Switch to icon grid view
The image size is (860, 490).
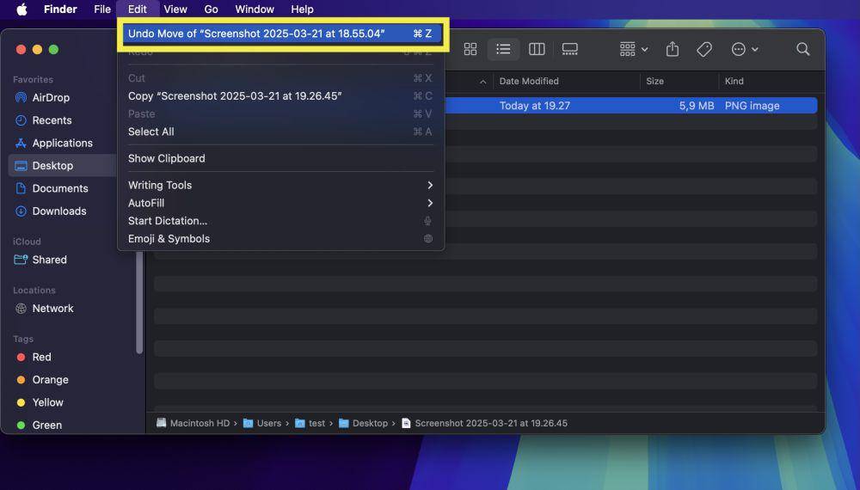[470, 49]
